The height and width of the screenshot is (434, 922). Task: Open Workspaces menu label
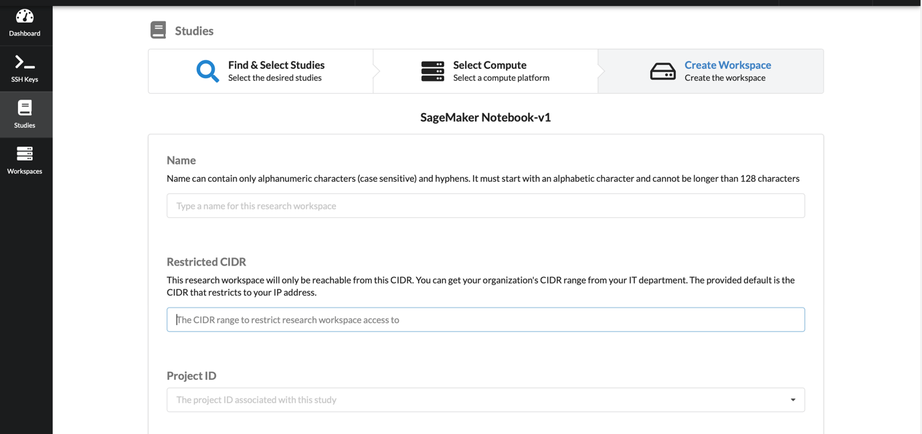click(25, 171)
